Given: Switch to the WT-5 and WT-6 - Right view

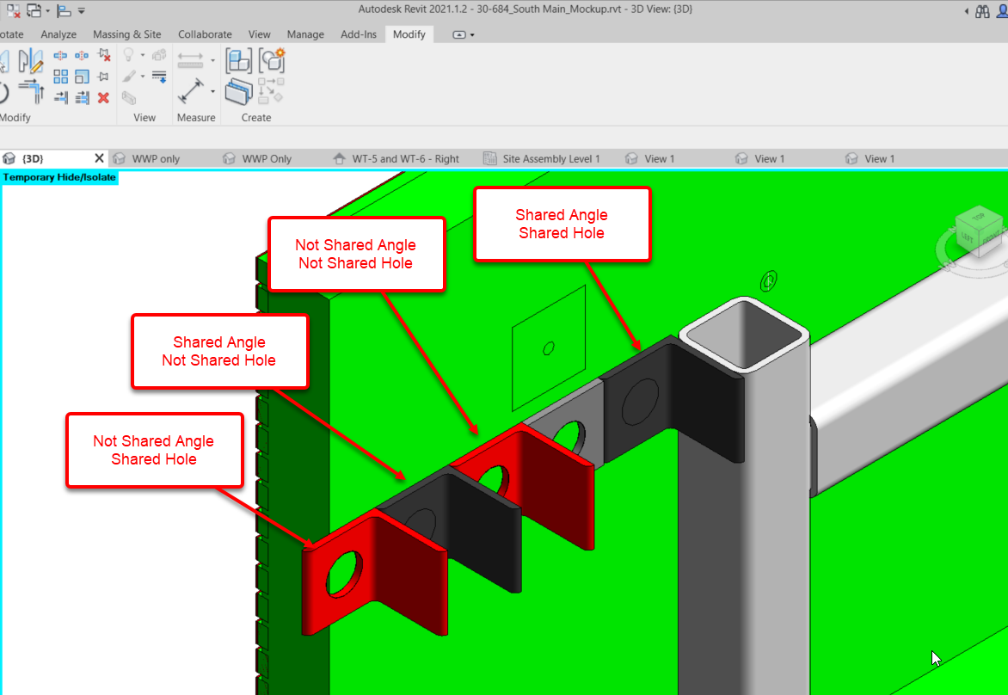Looking at the screenshot, I should click(x=396, y=158).
